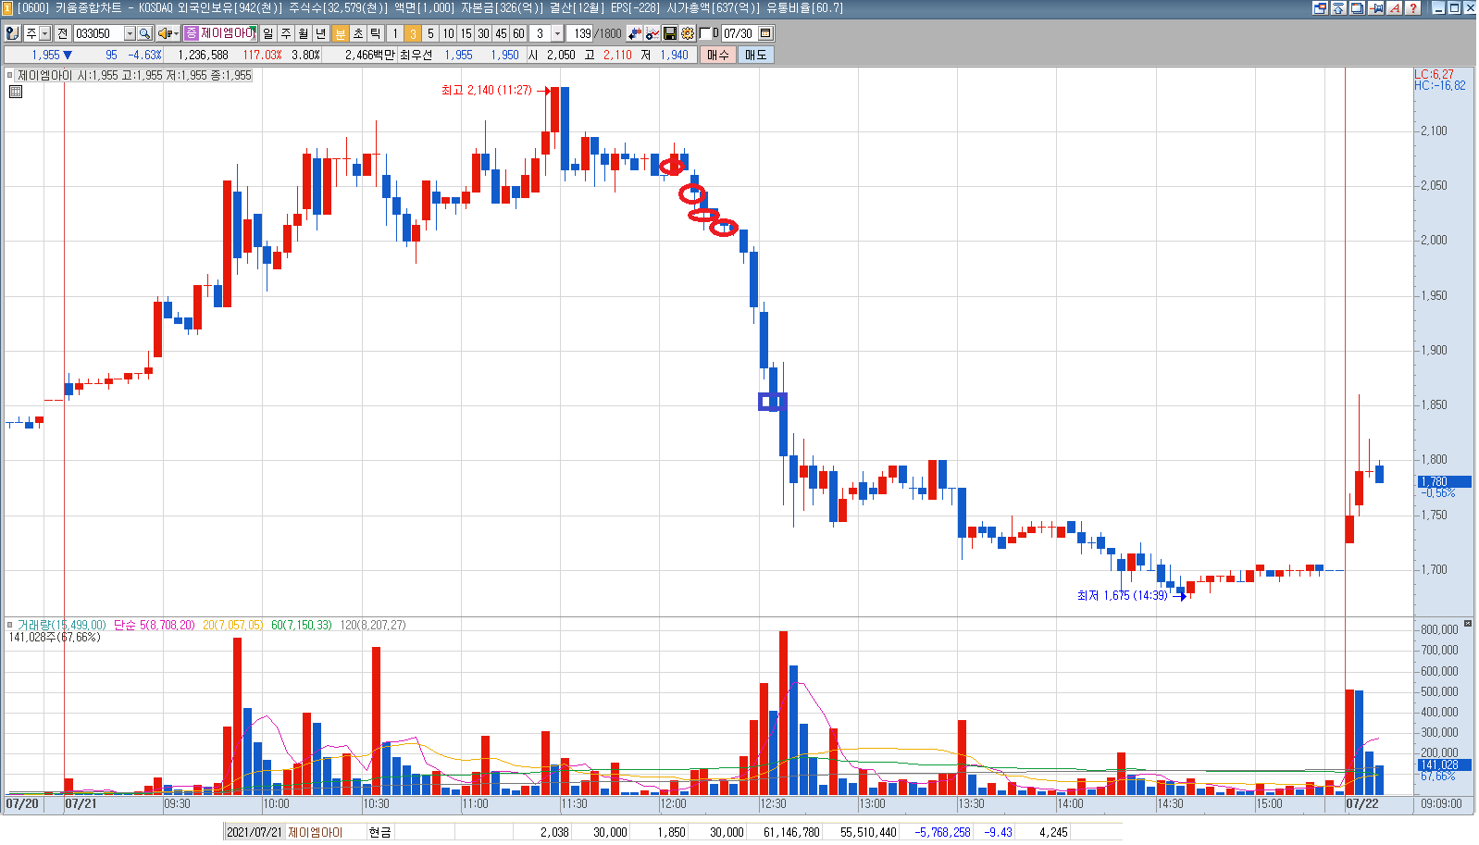Click the small square marker before 제이엠아이 legend
This screenshot has height=845, width=1479.
[x=10, y=75]
